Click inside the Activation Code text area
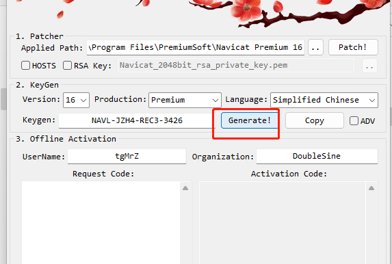392x264 pixels. click(283, 222)
